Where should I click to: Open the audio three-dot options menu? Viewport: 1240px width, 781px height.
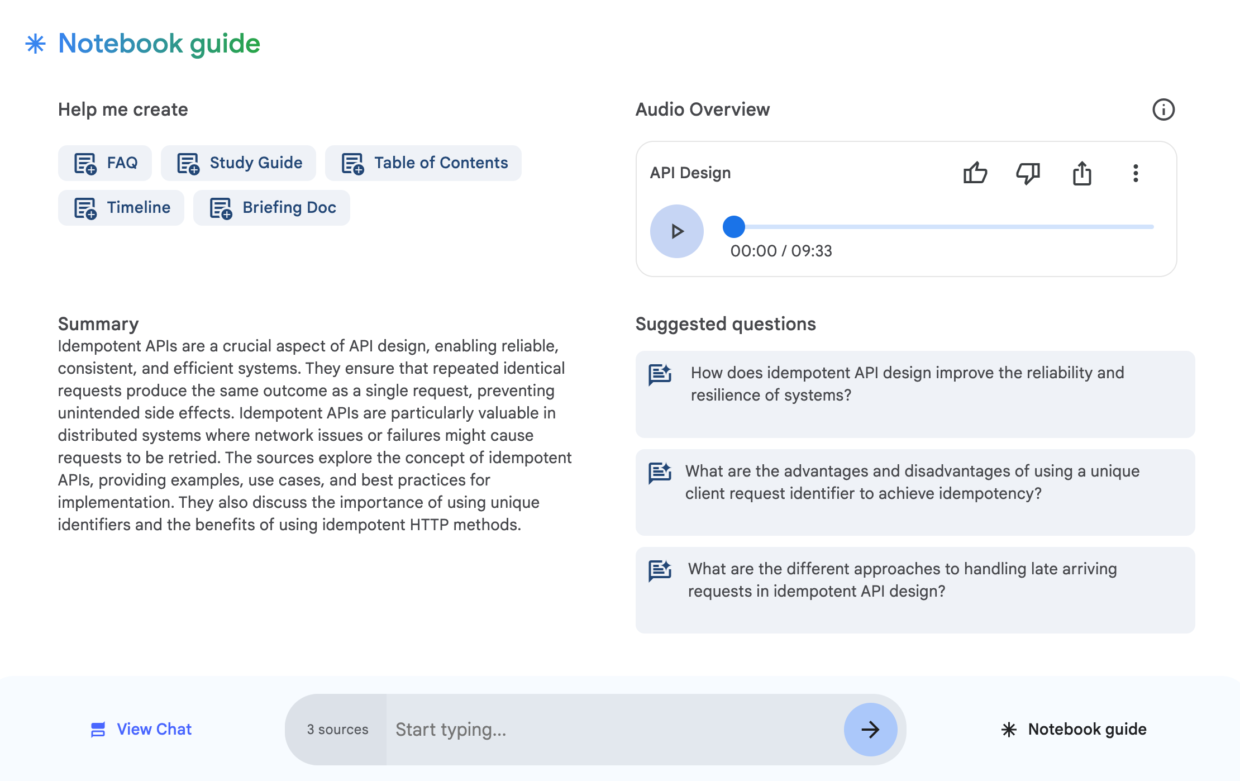coord(1136,173)
